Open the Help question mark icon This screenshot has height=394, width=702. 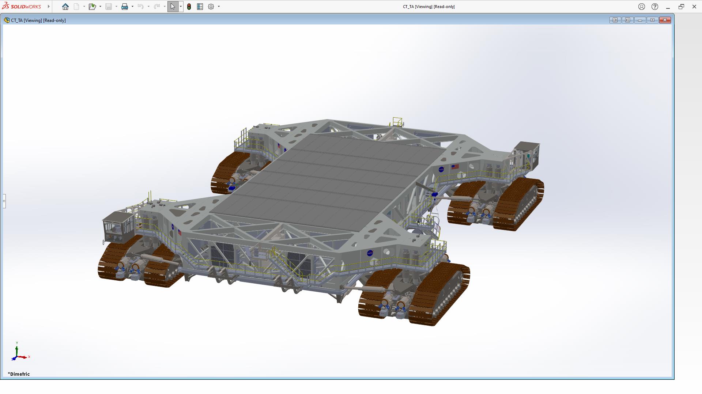[x=654, y=7]
